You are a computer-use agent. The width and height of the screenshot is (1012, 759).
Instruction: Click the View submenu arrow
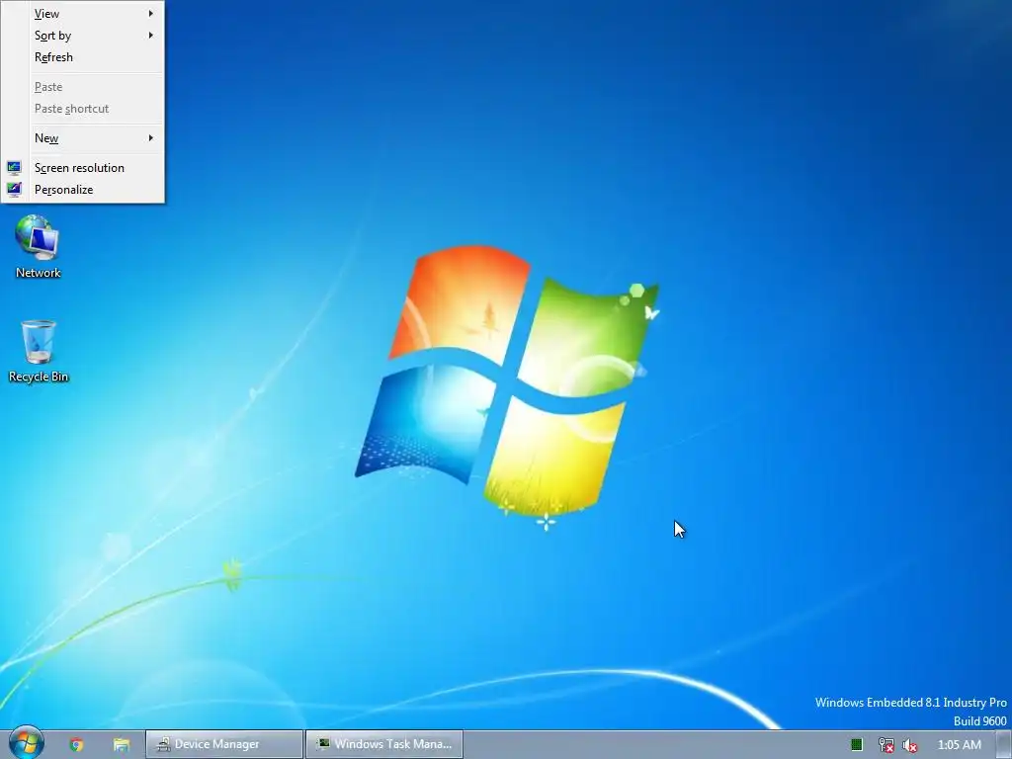(150, 13)
